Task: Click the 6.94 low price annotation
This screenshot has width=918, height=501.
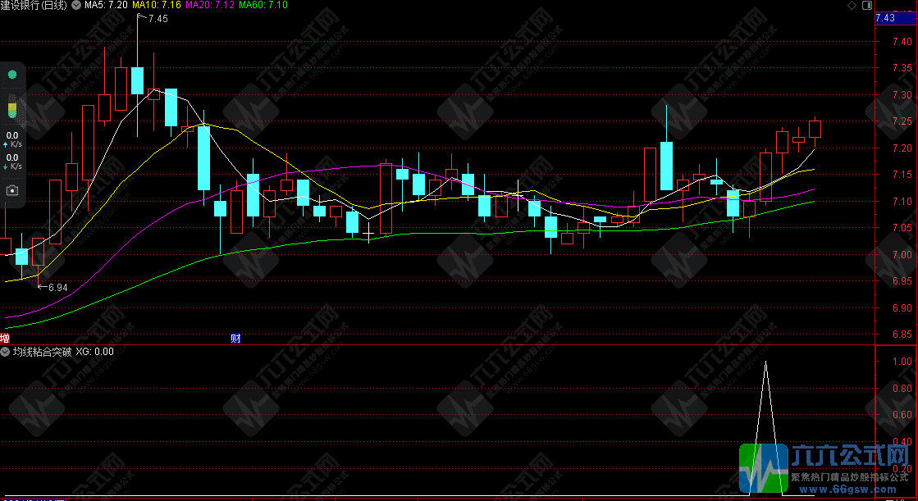Action: 58,288
